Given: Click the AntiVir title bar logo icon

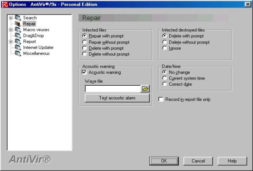Looking at the screenshot, I should tap(4, 4).
